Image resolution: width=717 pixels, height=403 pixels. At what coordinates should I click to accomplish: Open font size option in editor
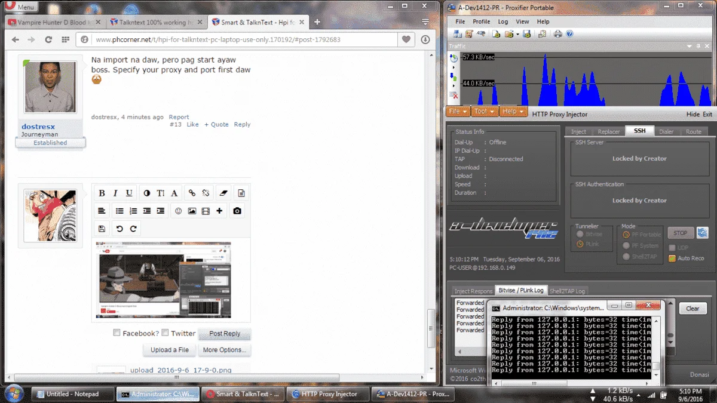pyautogui.click(x=161, y=193)
